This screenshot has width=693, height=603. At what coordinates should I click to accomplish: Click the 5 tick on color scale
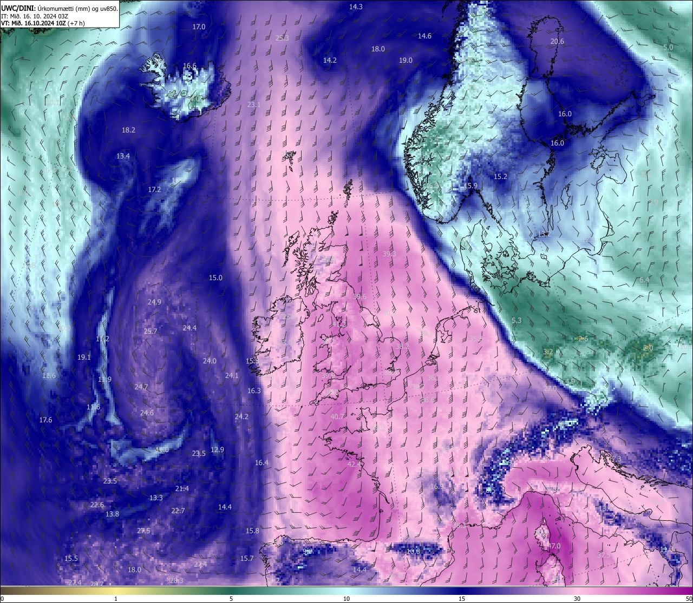(231, 599)
